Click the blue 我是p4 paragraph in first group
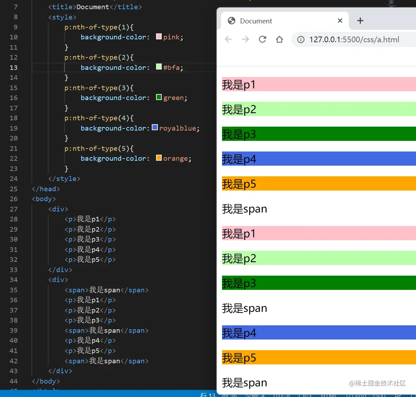The height and width of the screenshot is (397, 416). [319, 159]
